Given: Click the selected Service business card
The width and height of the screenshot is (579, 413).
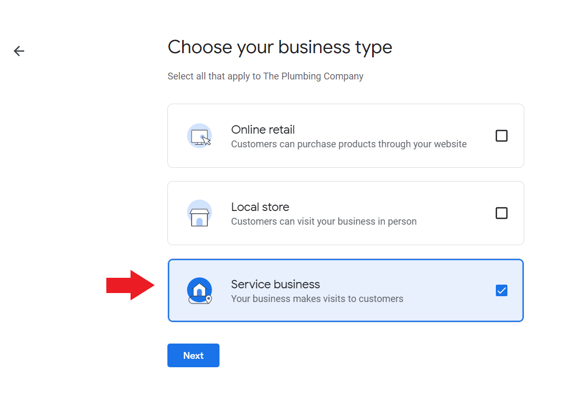Looking at the screenshot, I should [x=345, y=290].
